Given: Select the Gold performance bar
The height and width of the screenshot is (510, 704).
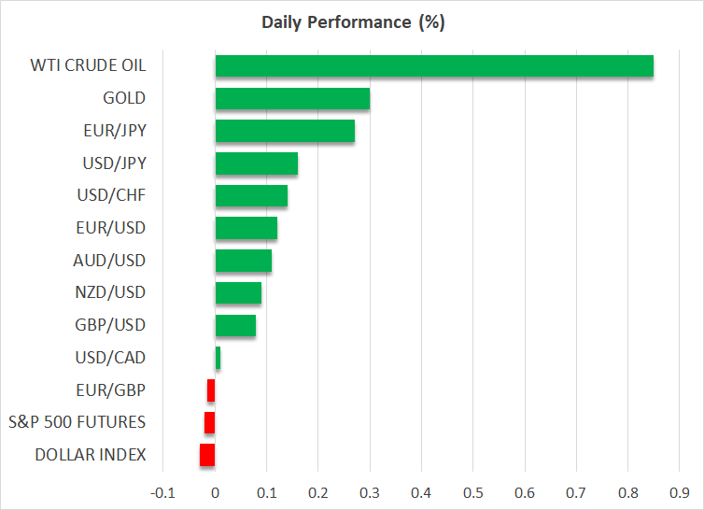Looking at the screenshot, I should (x=292, y=99).
